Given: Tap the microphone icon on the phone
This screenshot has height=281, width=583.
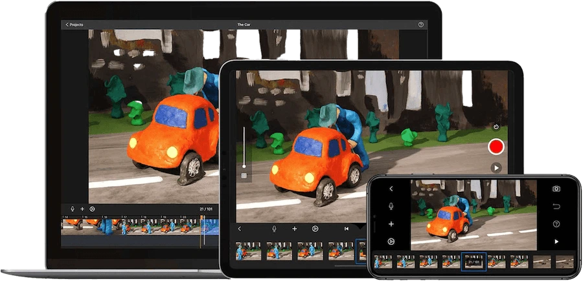Looking at the screenshot, I should pos(391,206).
